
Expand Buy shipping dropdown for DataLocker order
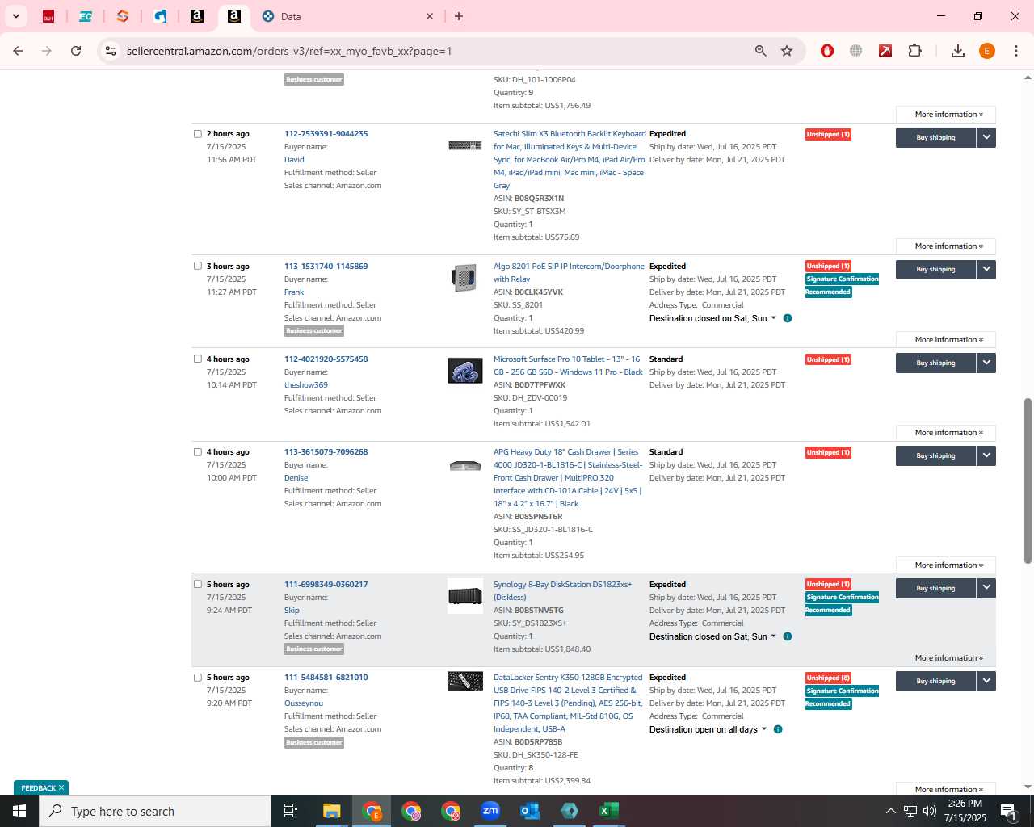[986, 681]
